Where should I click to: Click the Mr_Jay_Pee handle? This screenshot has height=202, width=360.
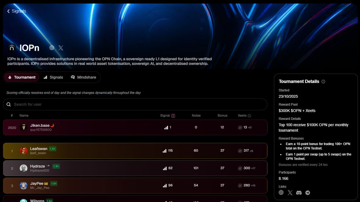(x=40, y=188)
